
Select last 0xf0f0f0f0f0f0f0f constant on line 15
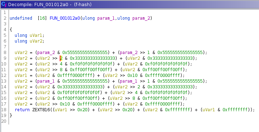[166, 93]
